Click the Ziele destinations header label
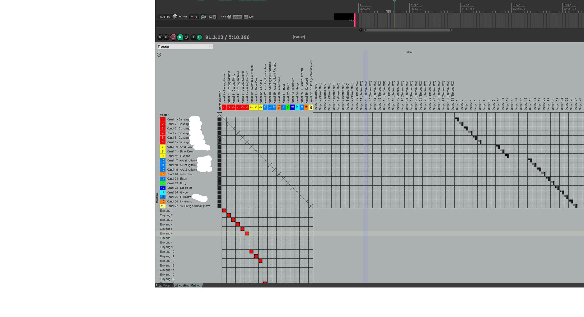This screenshot has width=584, height=317. pos(408,52)
